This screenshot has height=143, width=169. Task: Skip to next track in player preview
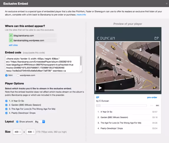click(x=157, y=105)
